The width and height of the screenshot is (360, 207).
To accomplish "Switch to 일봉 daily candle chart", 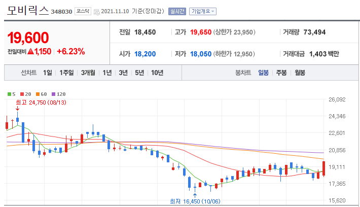I will click(x=263, y=73).
